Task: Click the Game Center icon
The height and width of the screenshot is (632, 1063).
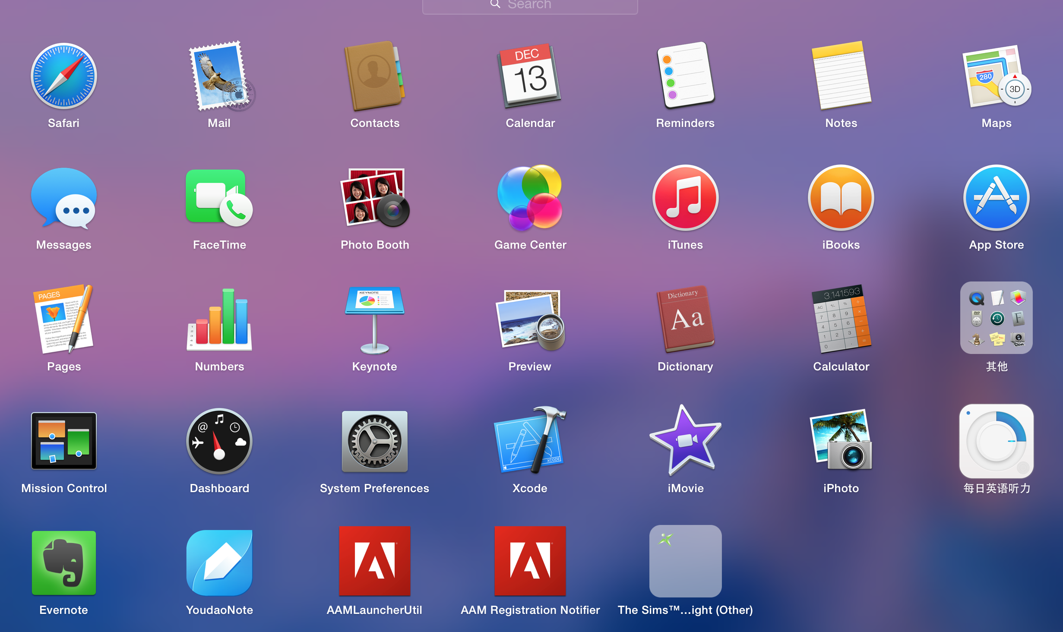Action: click(530, 198)
